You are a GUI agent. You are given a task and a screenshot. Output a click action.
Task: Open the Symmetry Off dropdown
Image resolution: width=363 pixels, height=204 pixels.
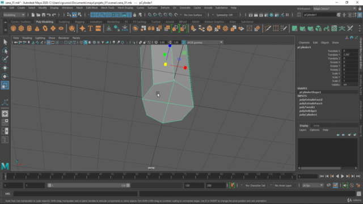(x=226, y=15)
